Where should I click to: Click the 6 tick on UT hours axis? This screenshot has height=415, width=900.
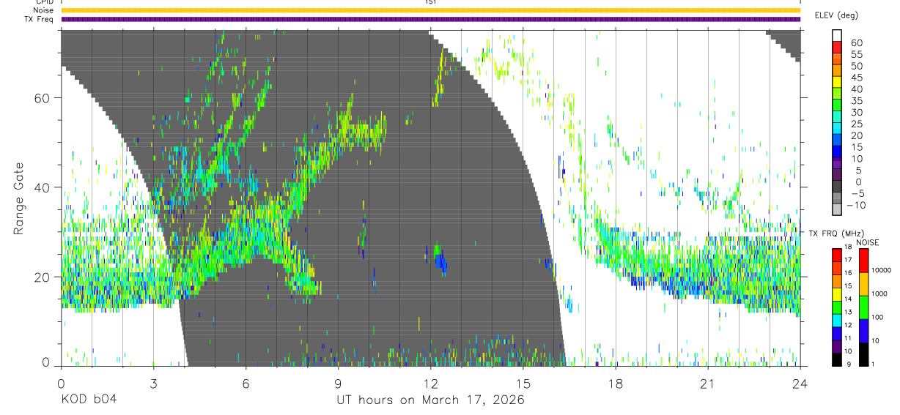coord(246,384)
